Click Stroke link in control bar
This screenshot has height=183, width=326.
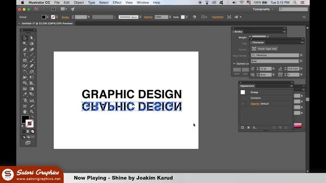pos(65,17)
